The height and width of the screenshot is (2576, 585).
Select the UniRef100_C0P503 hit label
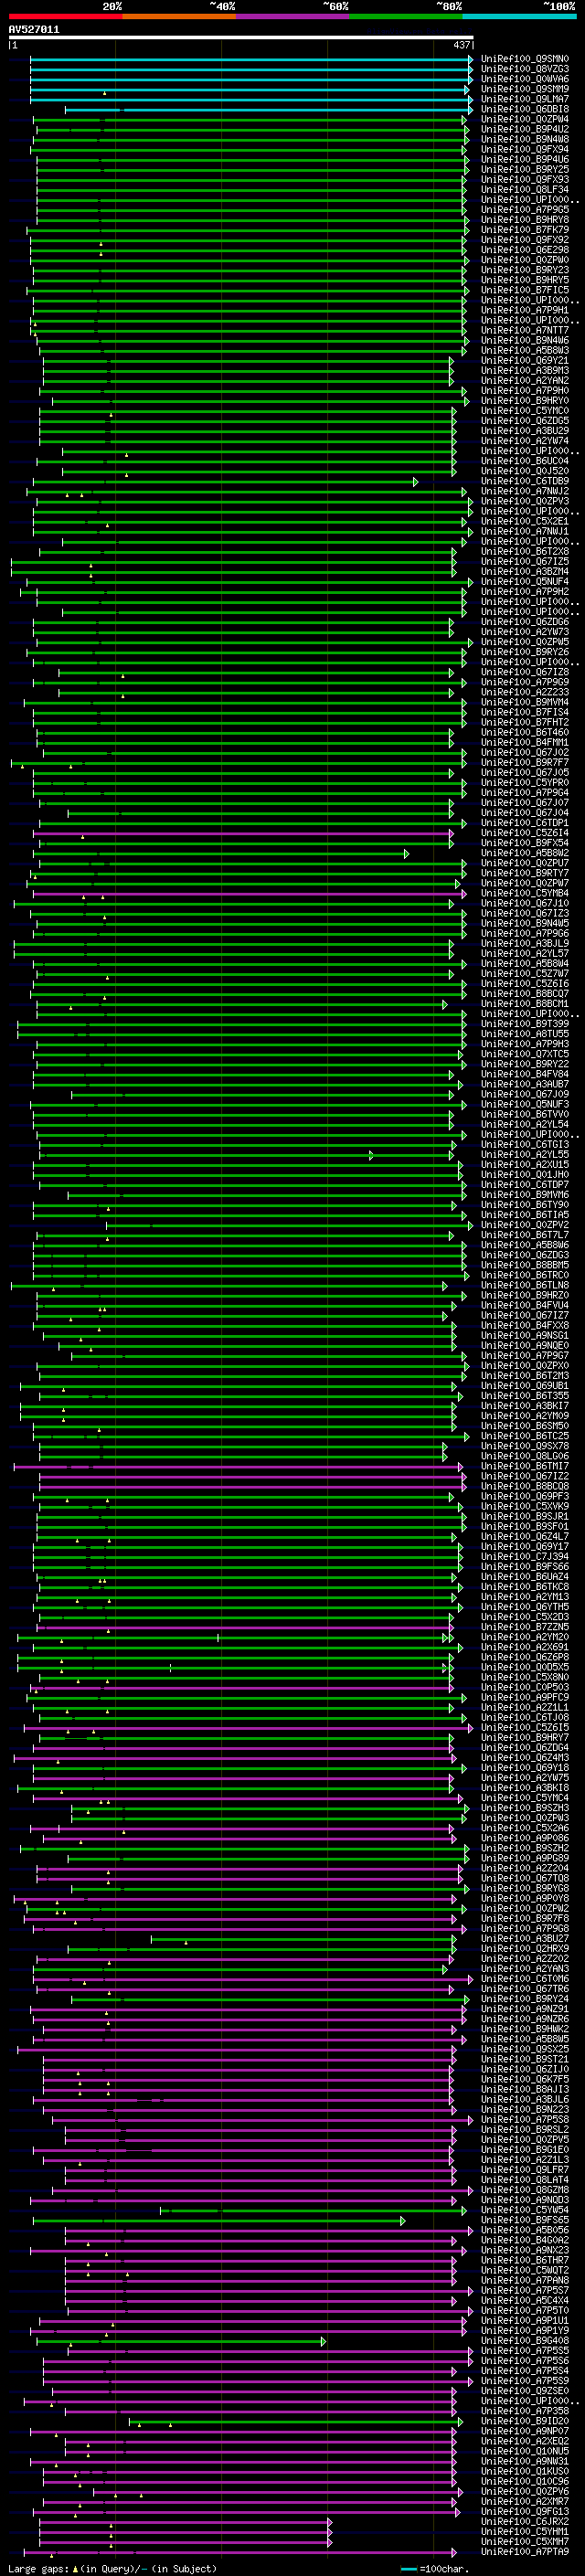click(x=525, y=1687)
